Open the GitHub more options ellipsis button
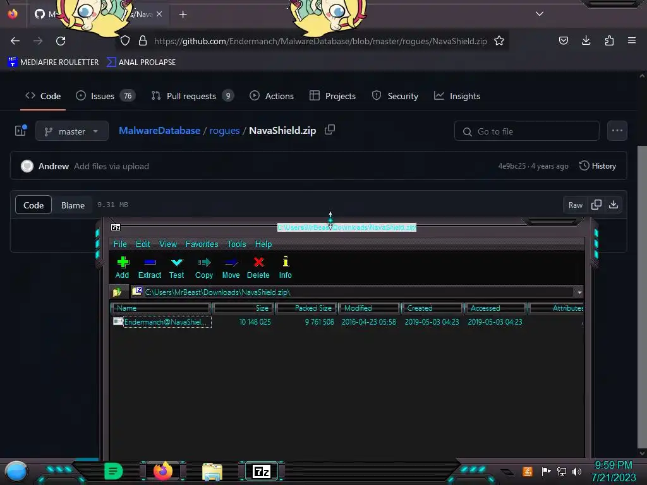The height and width of the screenshot is (485, 647). [x=617, y=131]
